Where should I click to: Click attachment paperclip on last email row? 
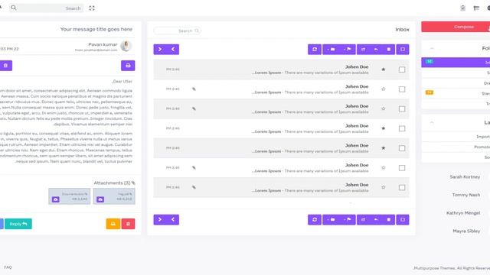coord(194,187)
